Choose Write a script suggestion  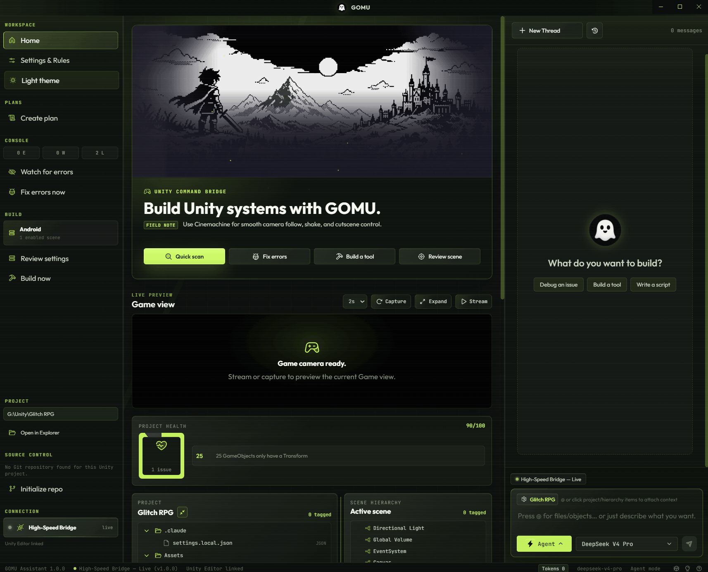point(653,285)
